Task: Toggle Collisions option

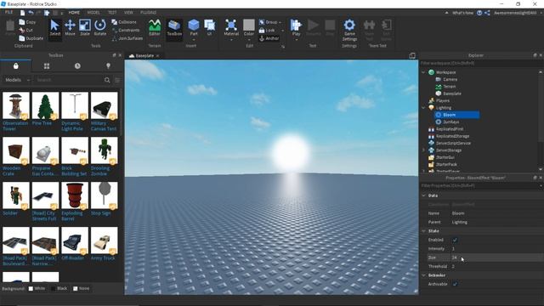Action: 124,22
